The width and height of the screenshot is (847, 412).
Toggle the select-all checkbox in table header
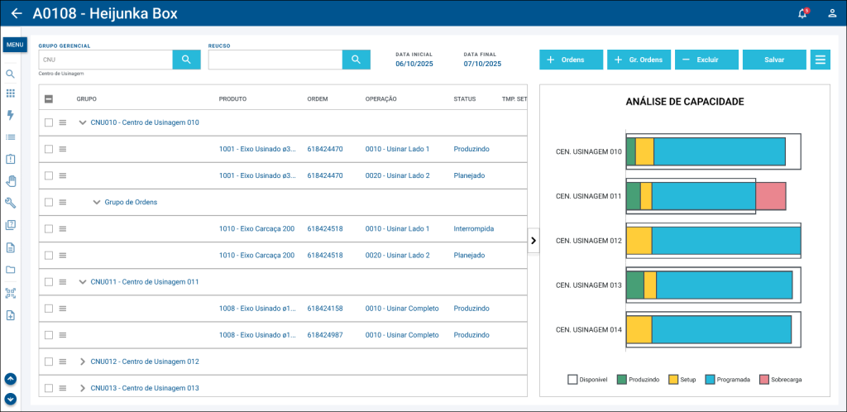pos(49,99)
